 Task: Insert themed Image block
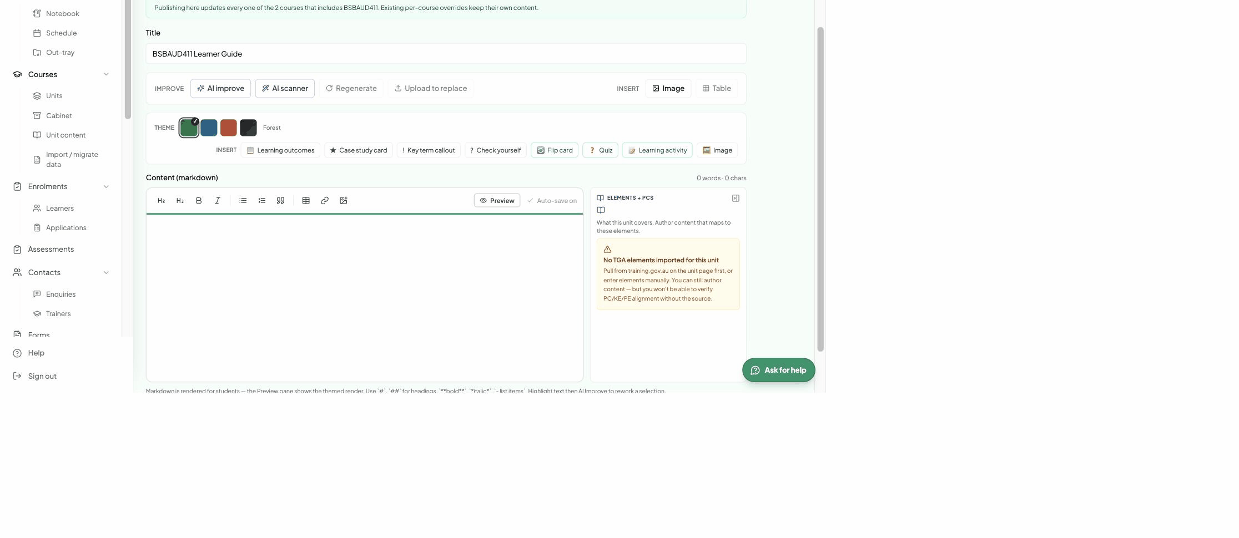[x=717, y=150]
